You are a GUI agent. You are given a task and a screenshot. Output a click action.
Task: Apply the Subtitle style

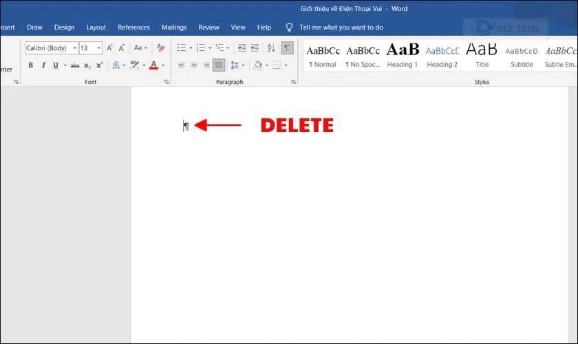(522, 56)
